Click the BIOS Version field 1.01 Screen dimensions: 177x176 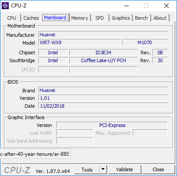[103, 98]
